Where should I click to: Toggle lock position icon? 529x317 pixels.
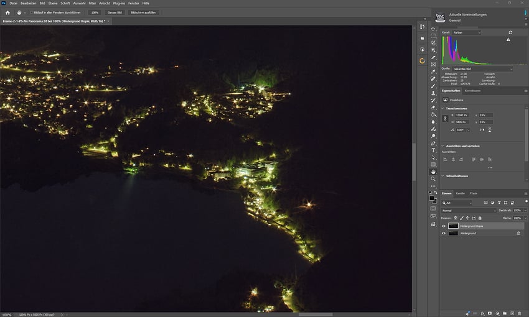(x=467, y=218)
